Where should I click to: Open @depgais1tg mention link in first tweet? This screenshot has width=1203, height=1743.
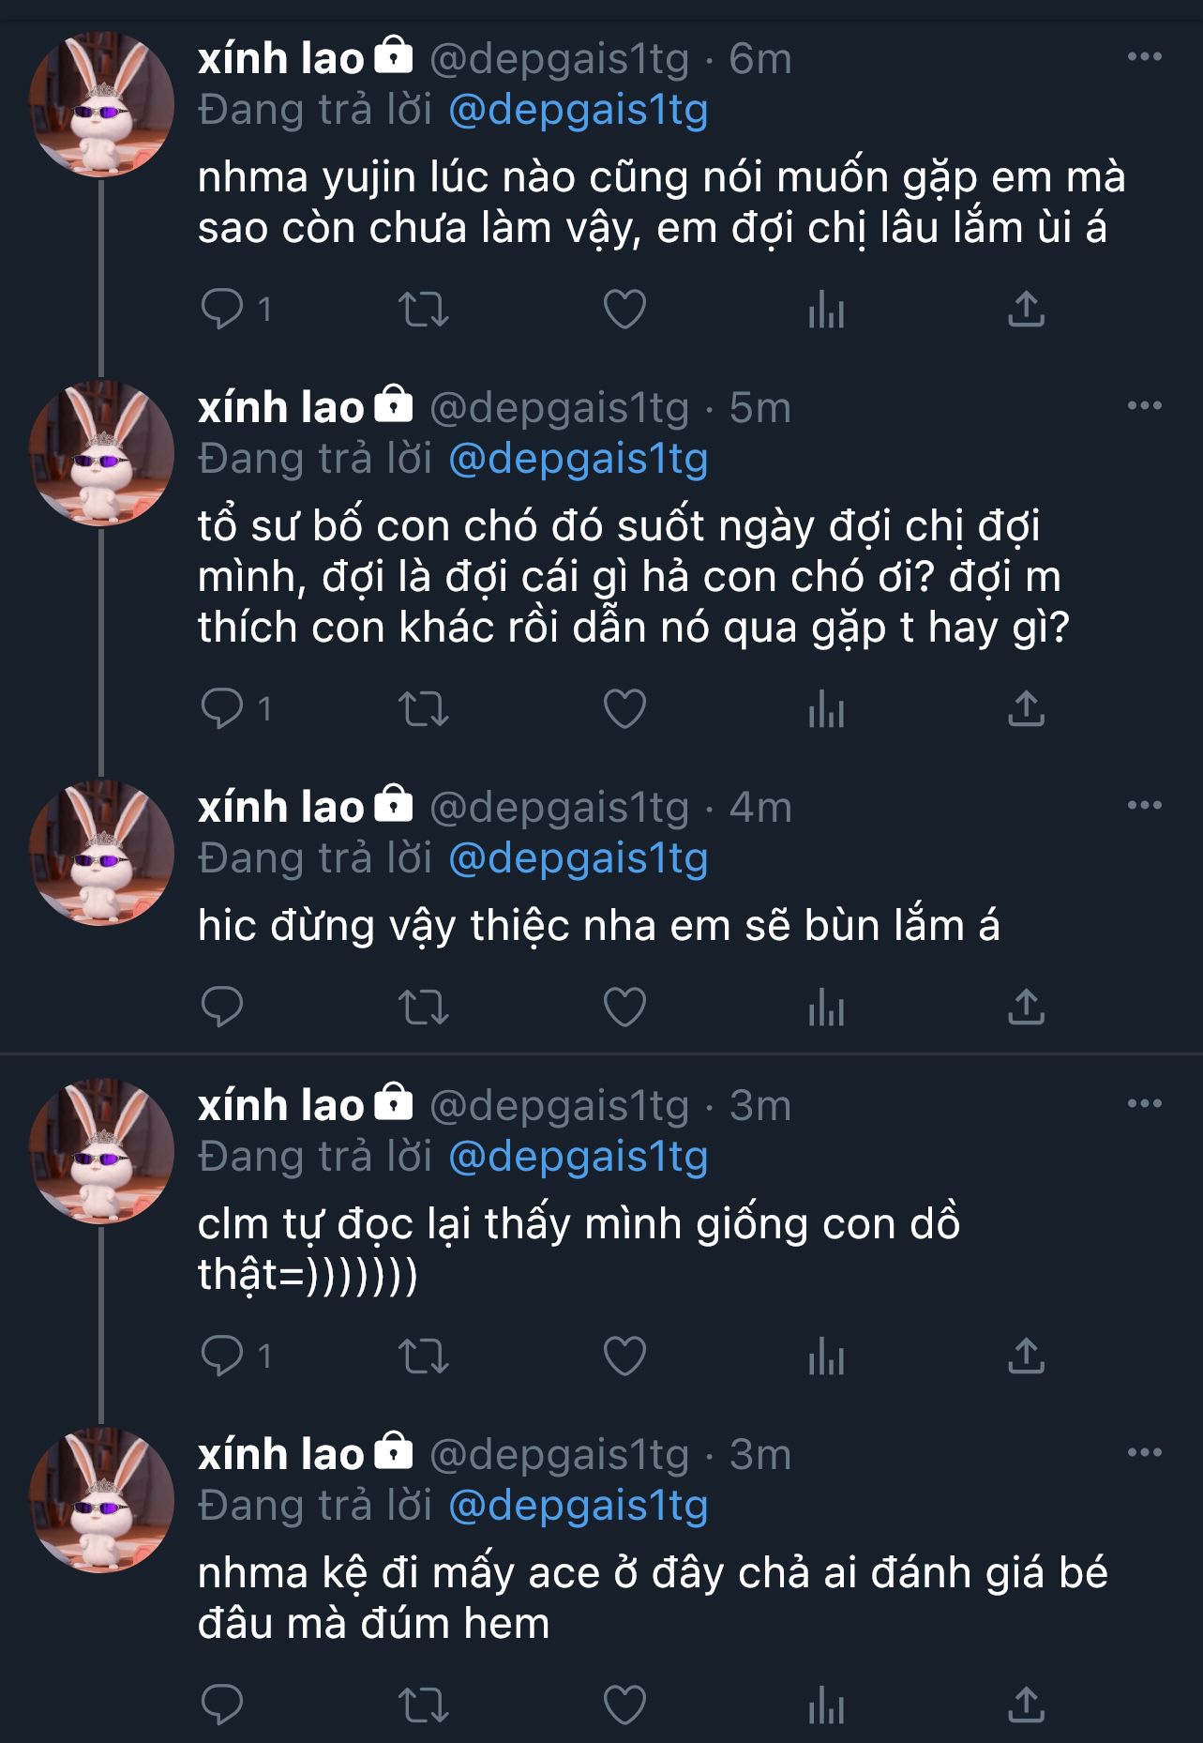pos(579,110)
